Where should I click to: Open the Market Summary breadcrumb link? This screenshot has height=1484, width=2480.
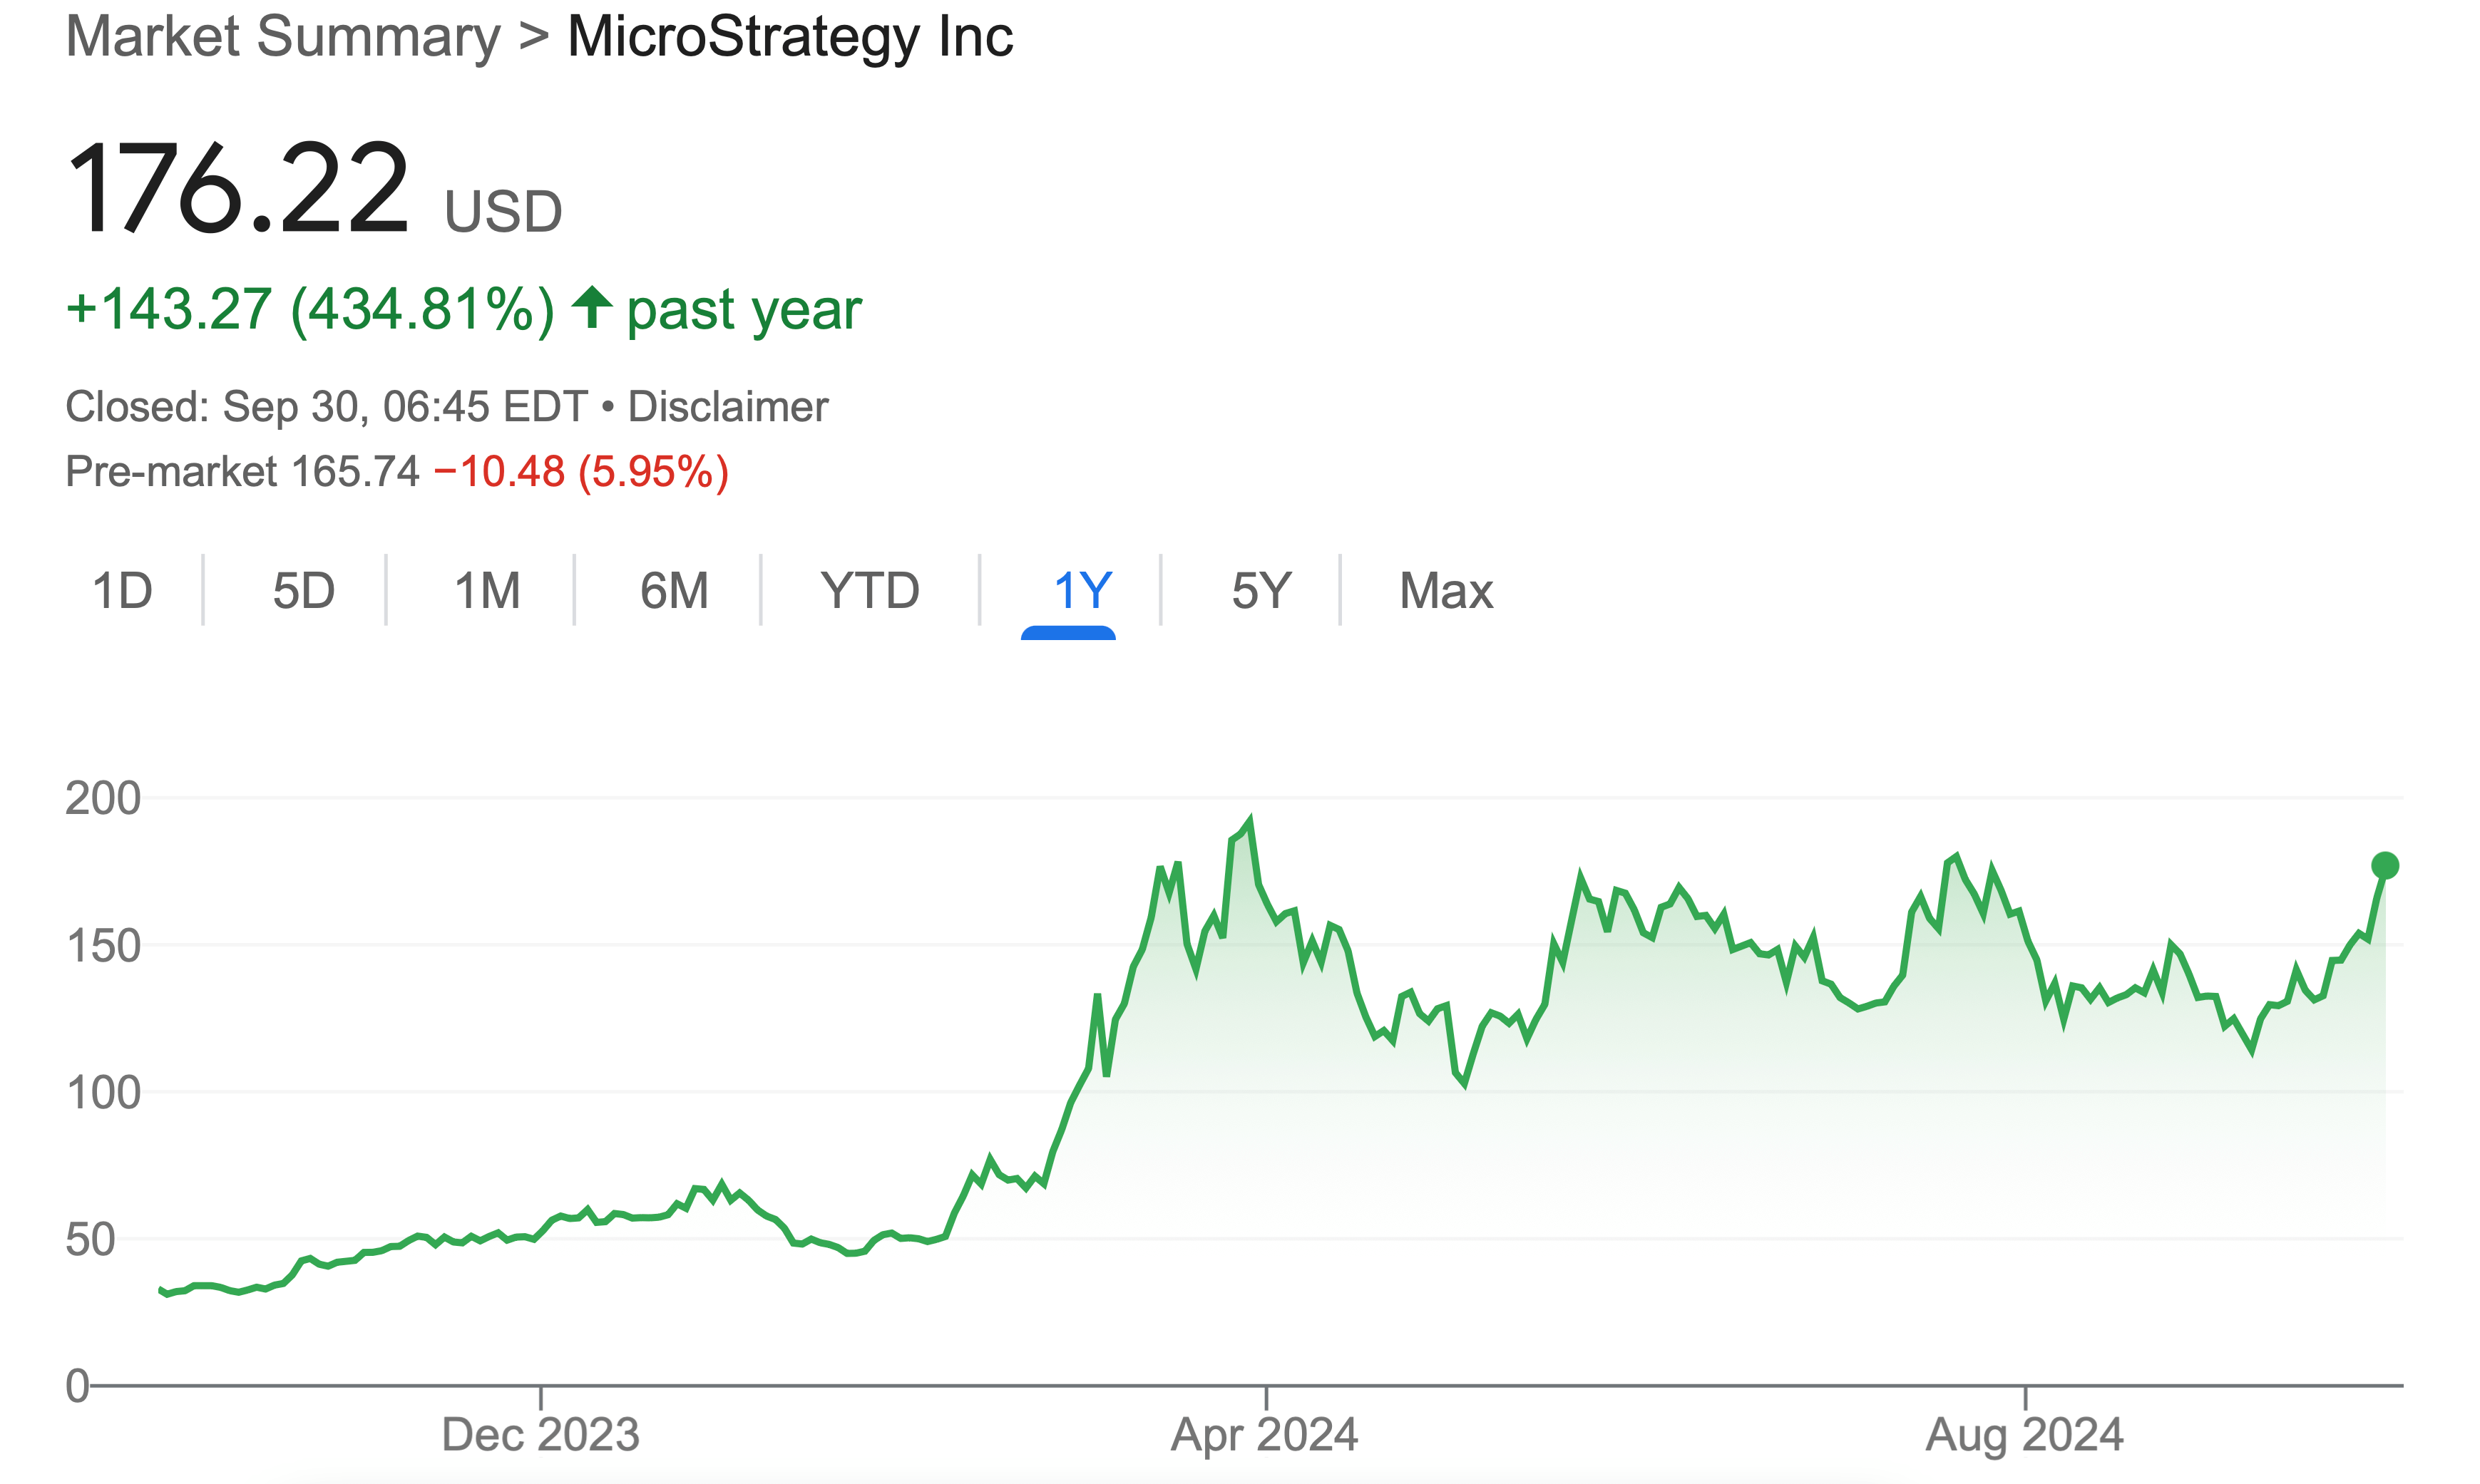[x=282, y=37]
